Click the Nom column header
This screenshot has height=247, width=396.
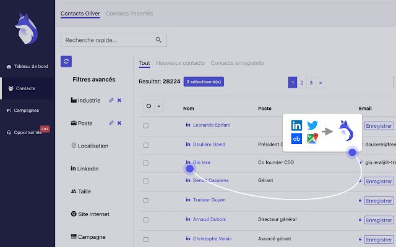(x=189, y=109)
